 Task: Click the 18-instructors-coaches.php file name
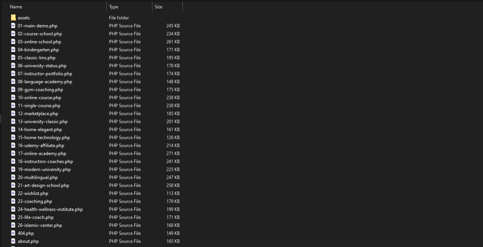[45, 161]
